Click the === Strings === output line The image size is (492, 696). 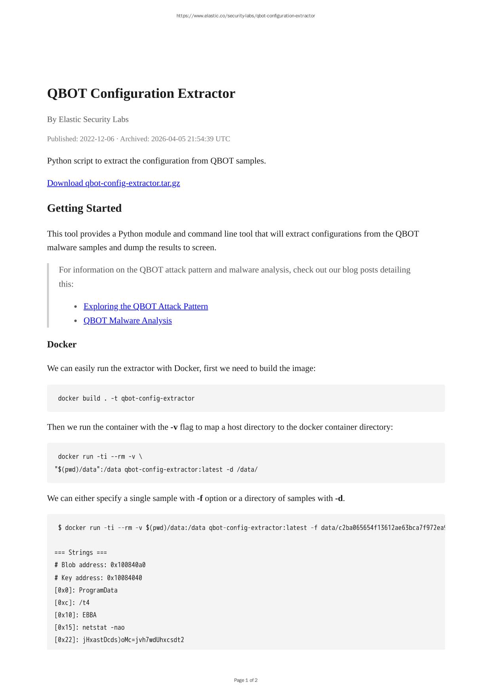[81, 553]
